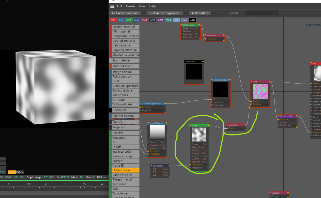Viewport: 321px width, 198px height.
Task: Collapse the Baking Texture node
Action: pos(212,80)
